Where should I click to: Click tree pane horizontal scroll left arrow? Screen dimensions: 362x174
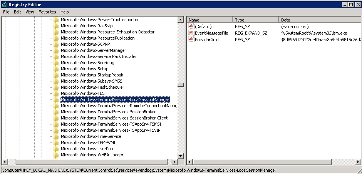(4, 162)
